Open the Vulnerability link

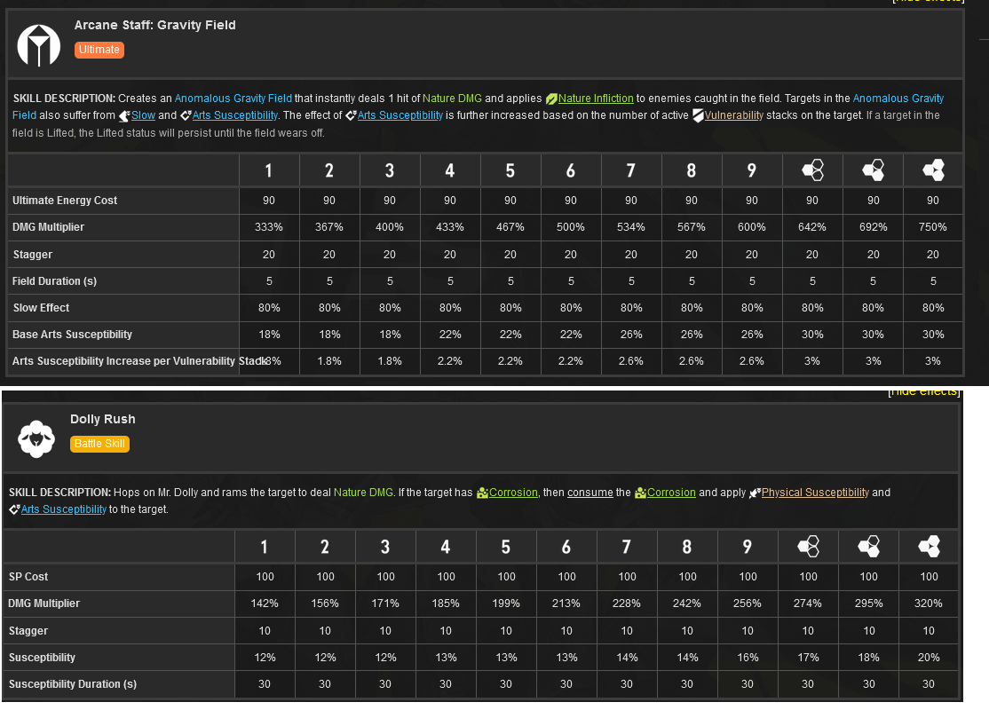click(x=733, y=115)
